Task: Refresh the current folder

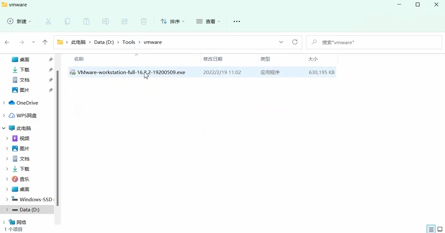Action: pos(295,42)
